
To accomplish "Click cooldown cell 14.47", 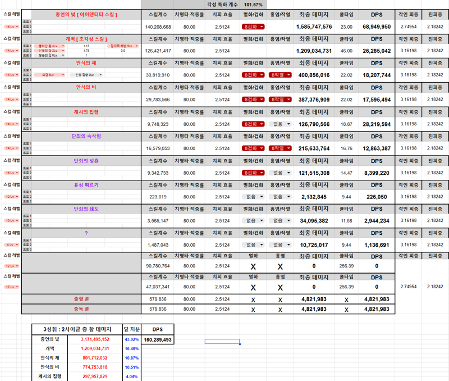I will tap(346, 173).
